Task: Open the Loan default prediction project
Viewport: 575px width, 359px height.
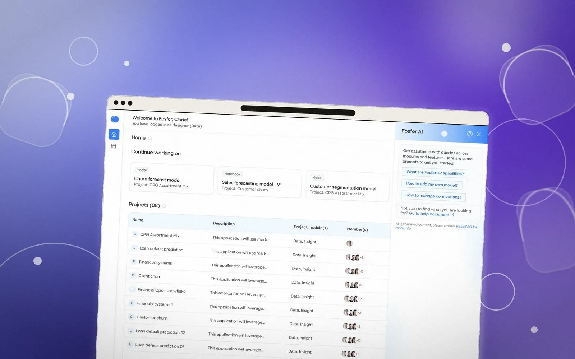Action: pyautogui.click(x=161, y=249)
